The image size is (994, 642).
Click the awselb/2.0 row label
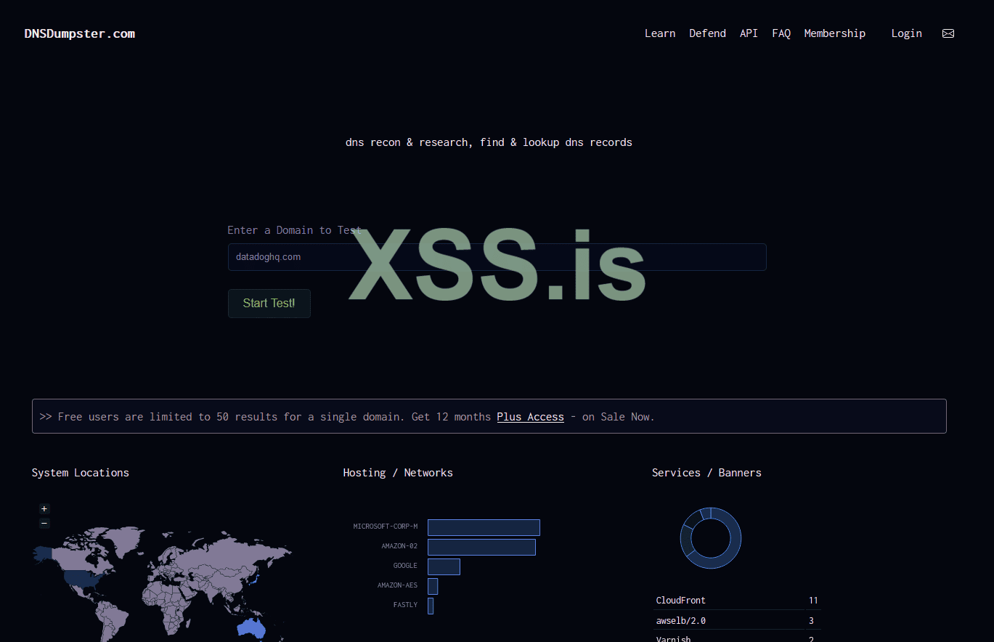(681, 621)
